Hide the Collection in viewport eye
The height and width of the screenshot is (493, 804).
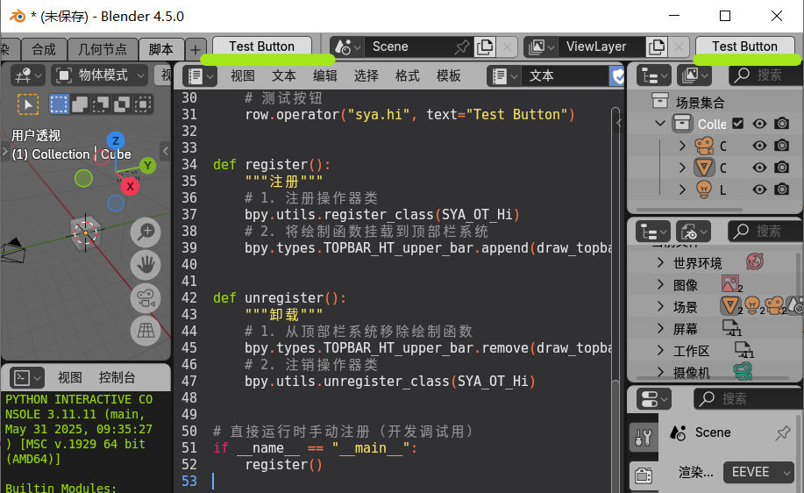tap(759, 124)
